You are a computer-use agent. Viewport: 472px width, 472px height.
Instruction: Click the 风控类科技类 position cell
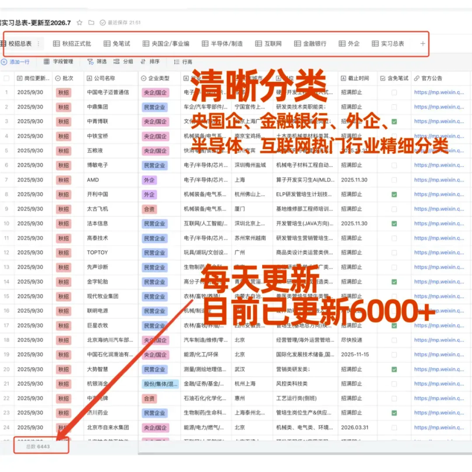coord(305,384)
